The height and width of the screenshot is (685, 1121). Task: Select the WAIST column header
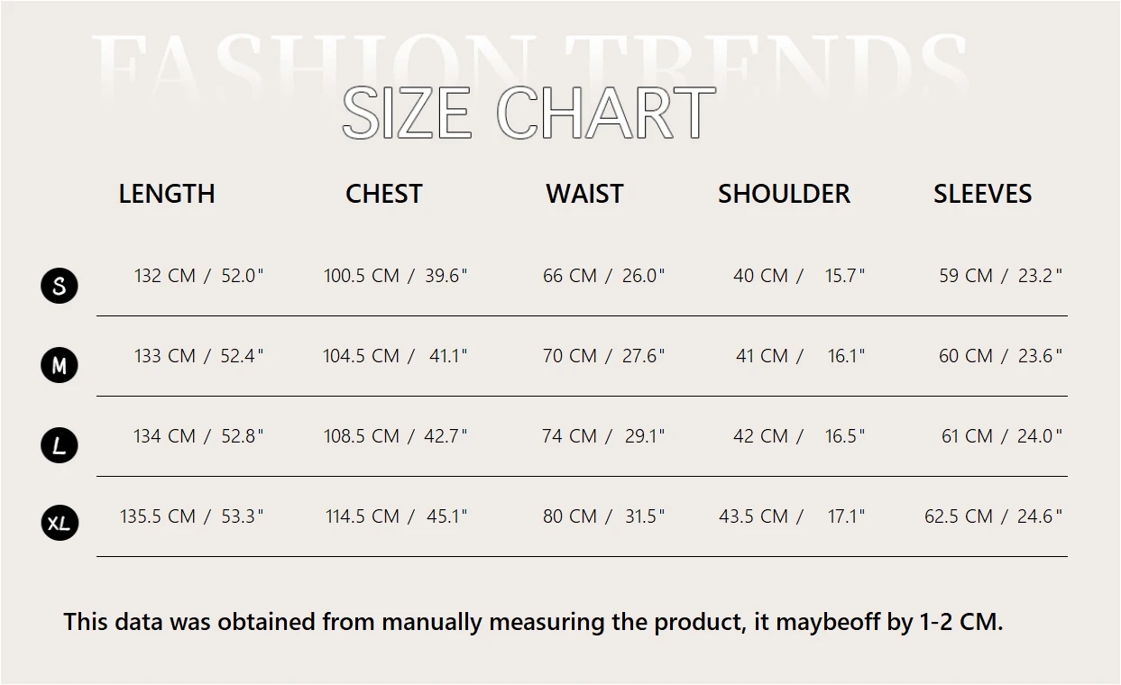(x=584, y=194)
